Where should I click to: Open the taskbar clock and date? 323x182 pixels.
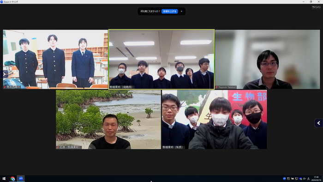click(x=316, y=179)
